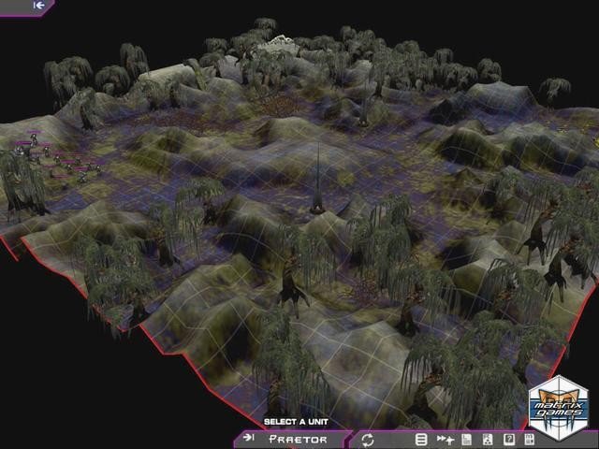Click the ruined structure at map's far edge
Viewport: 599px width, 449px height.
point(279,43)
